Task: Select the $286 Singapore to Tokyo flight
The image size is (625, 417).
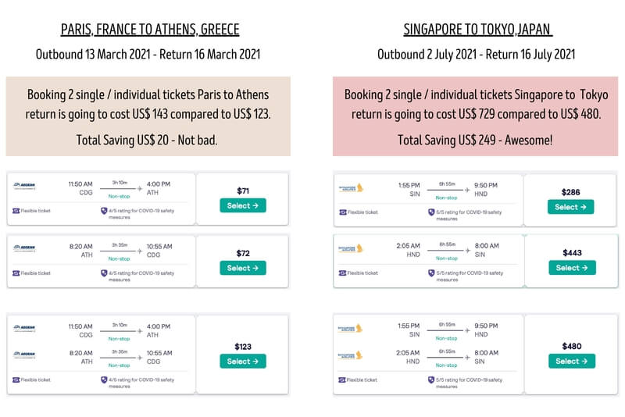Action: coord(570,207)
